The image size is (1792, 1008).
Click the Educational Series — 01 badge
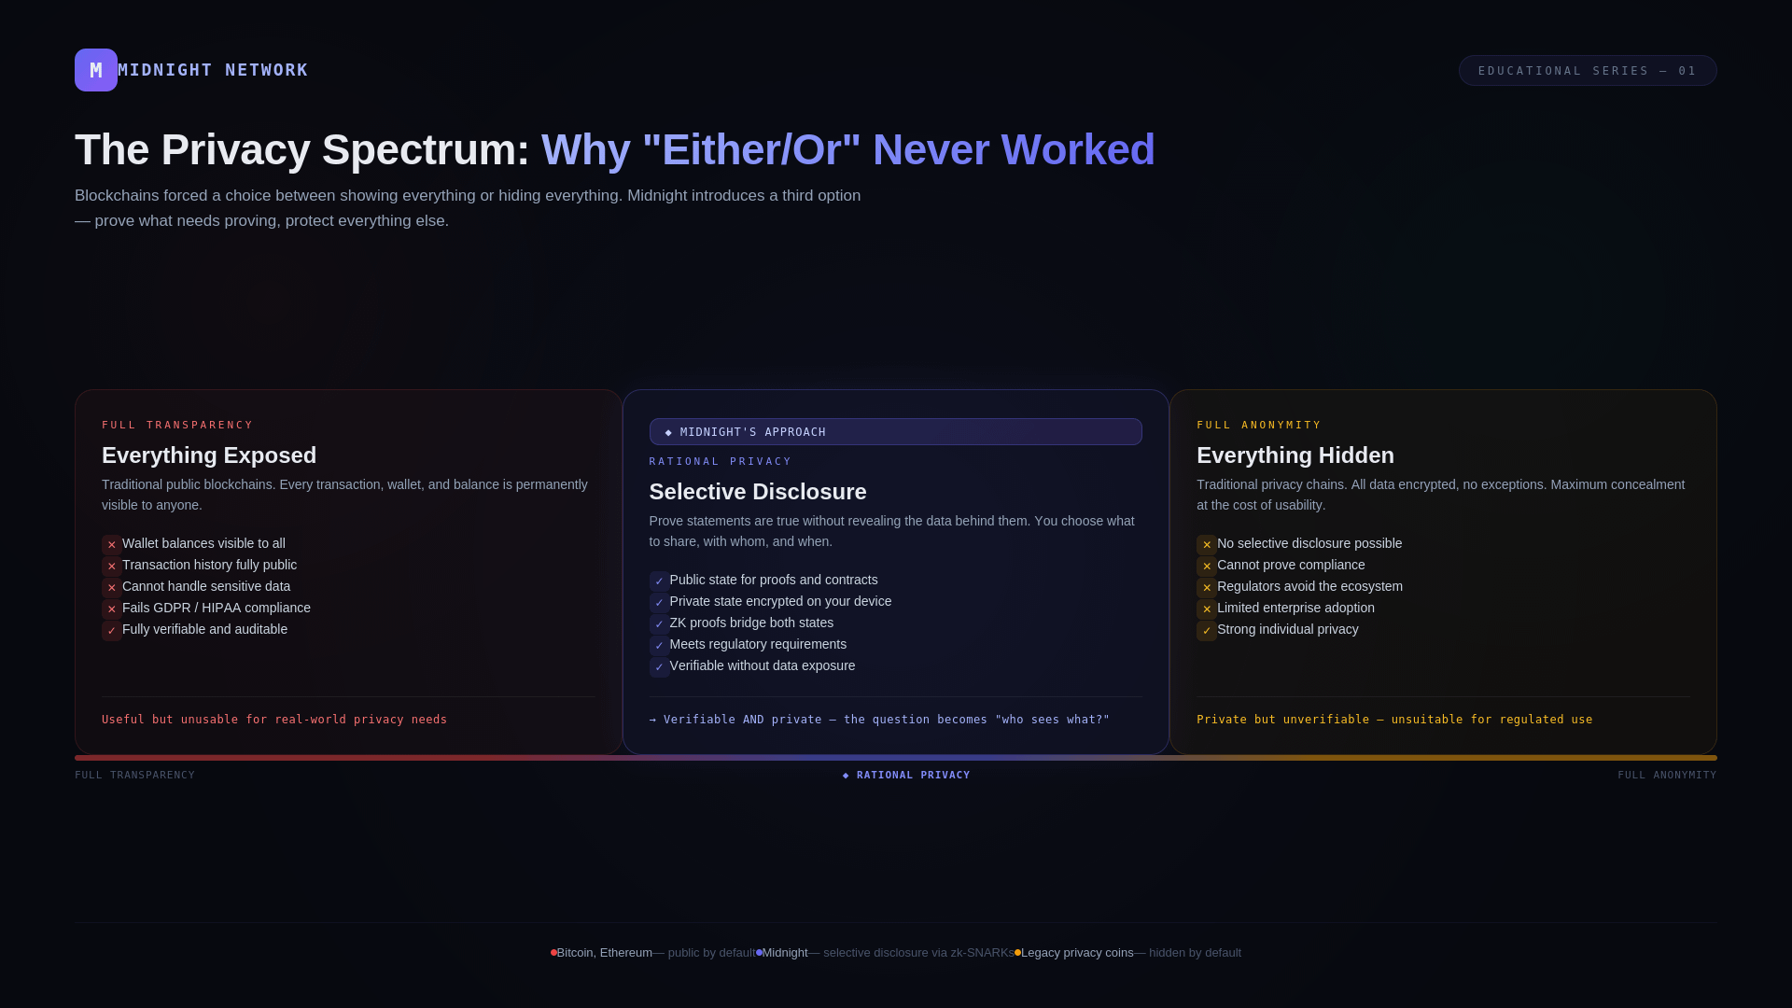pyautogui.click(x=1587, y=71)
